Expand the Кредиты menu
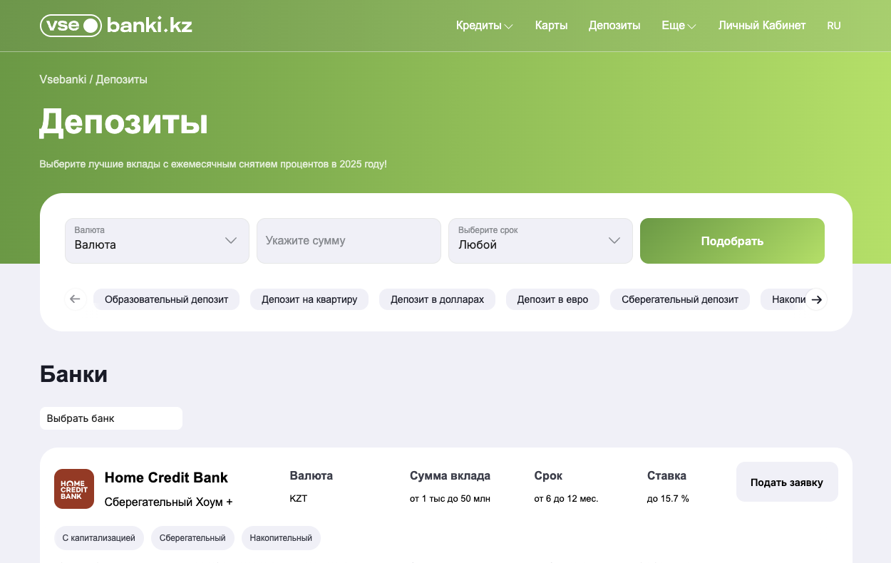 click(x=484, y=26)
